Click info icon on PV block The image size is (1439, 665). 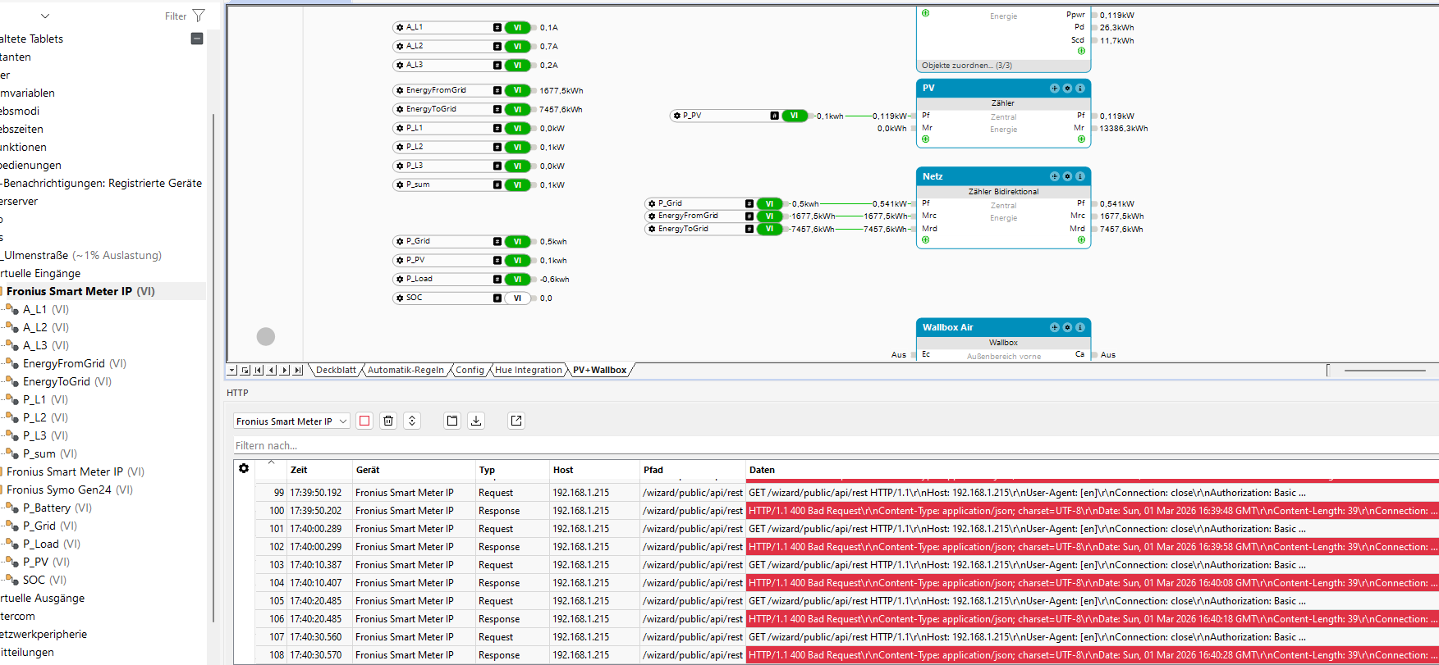click(1080, 88)
